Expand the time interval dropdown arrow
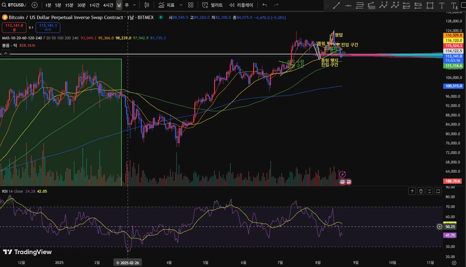This screenshot has height=267, width=466. point(135,5)
